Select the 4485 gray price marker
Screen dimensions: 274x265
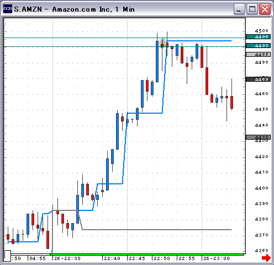point(258,54)
